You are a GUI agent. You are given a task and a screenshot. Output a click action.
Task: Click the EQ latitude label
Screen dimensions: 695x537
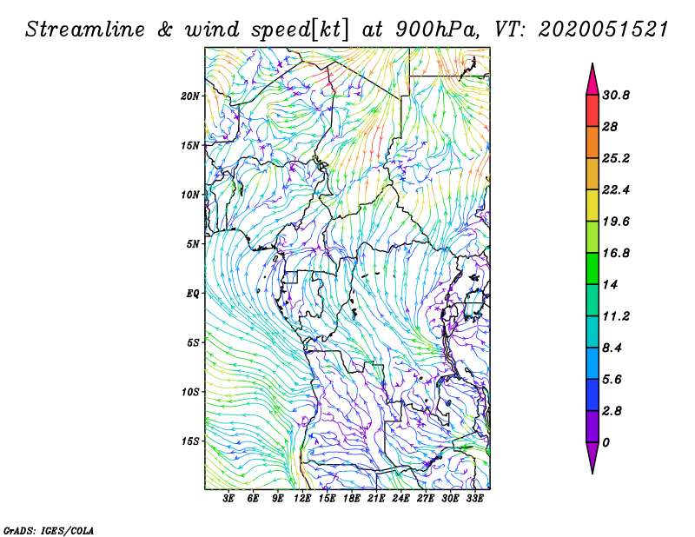193,294
